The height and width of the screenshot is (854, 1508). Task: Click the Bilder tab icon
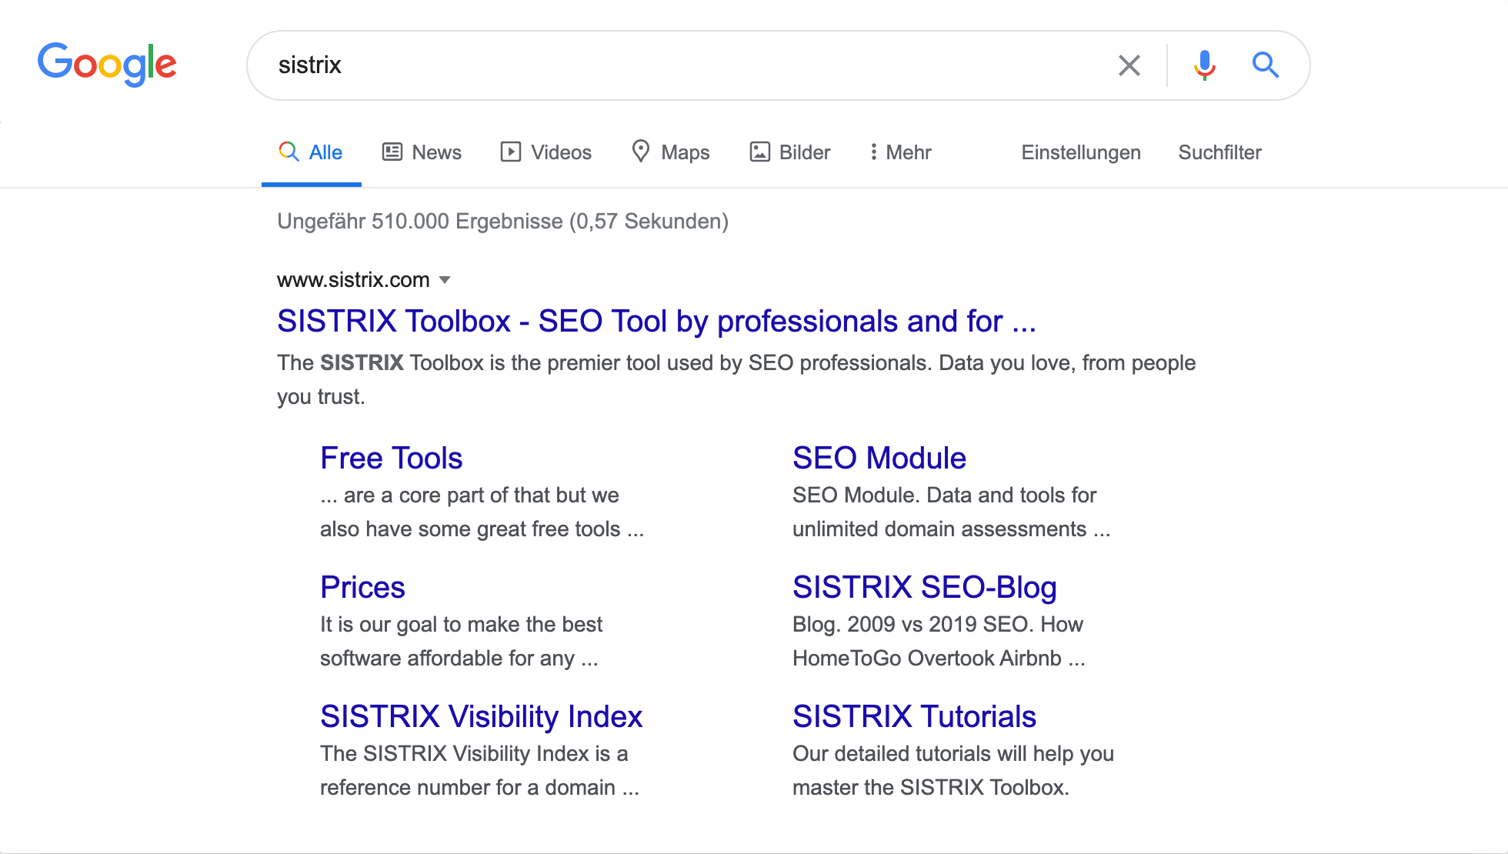[x=758, y=152]
